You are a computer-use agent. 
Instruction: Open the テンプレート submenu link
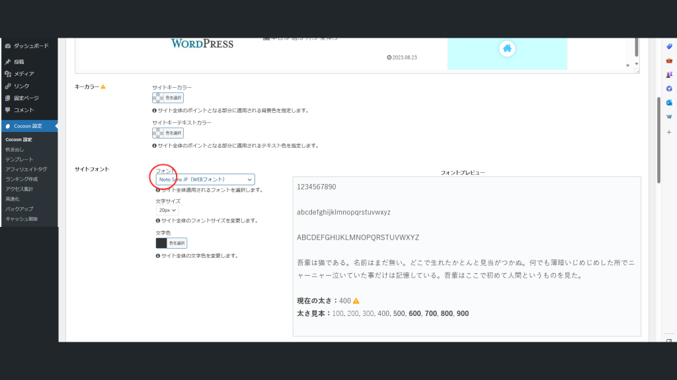click(19, 160)
